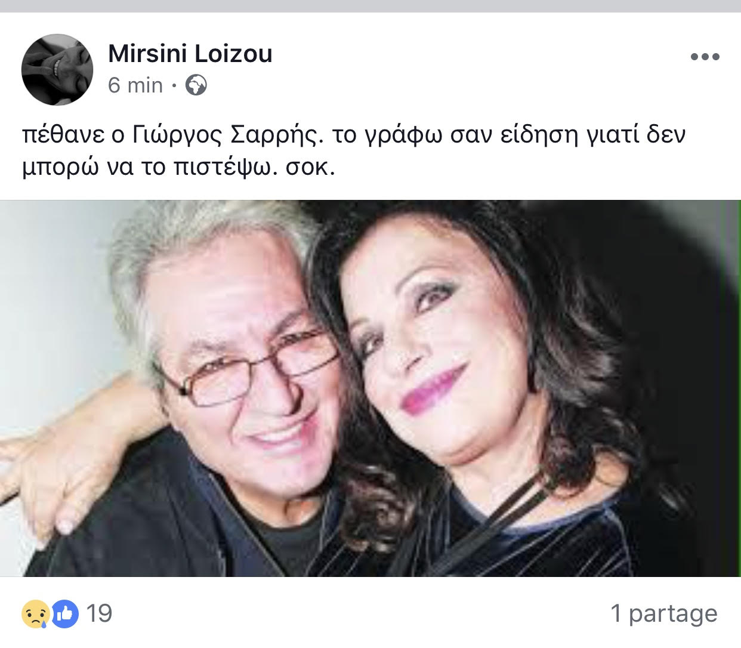Open the three-dot post options menu
The image size is (741, 648).
pyautogui.click(x=705, y=57)
